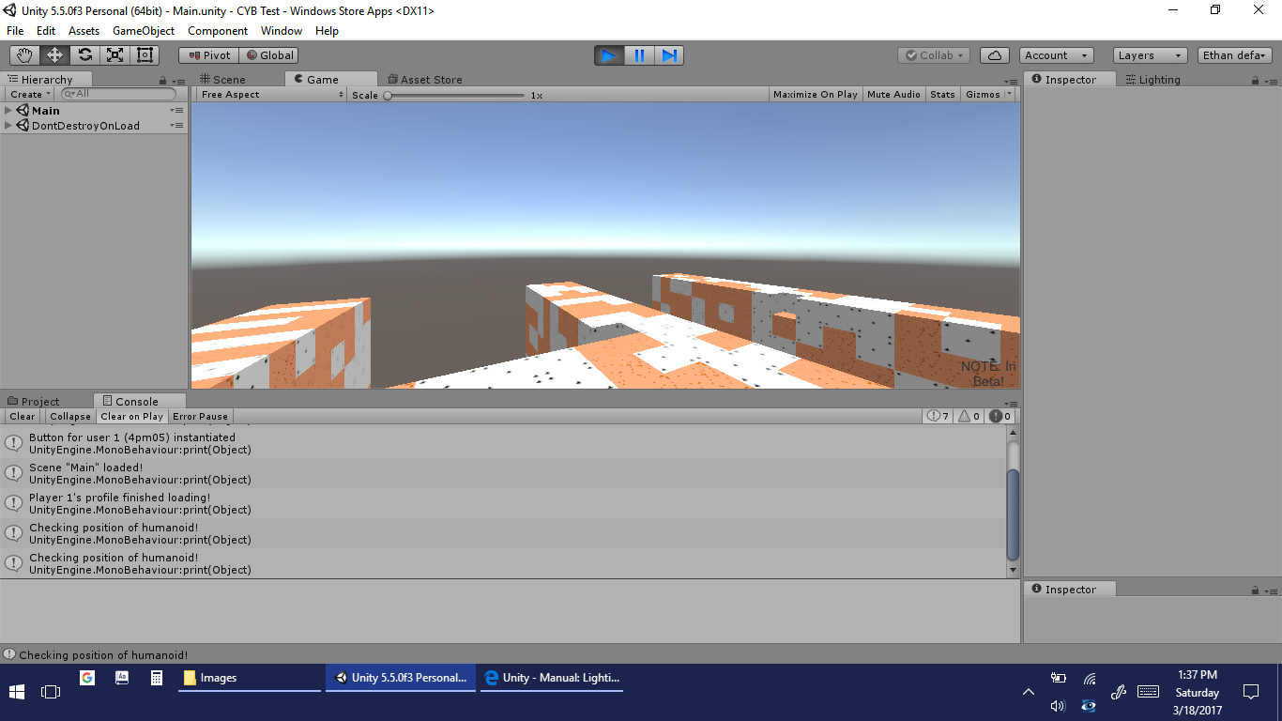The image size is (1282, 721).
Task: Open the Layers dropdown
Action: pos(1150,55)
